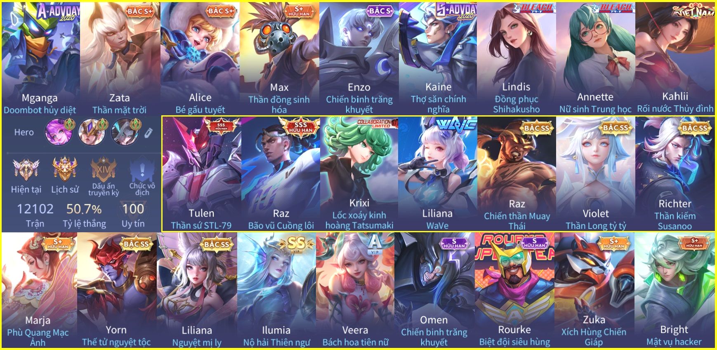Select the Liliana WaVe skin card
Screen dimensions: 717x350
click(x=437, y=174)
